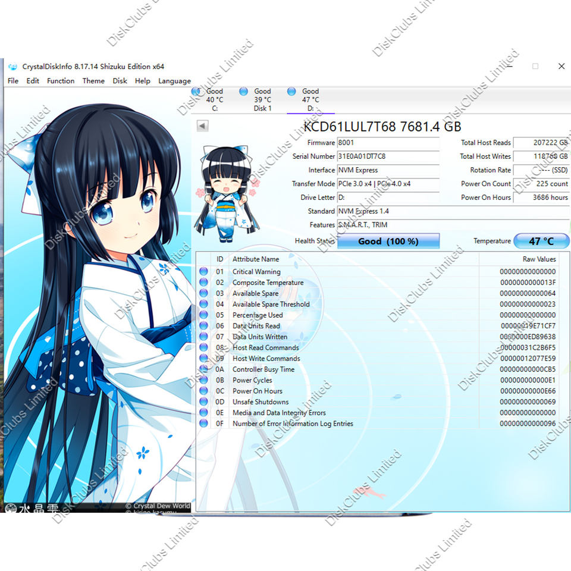Click the ID column header
Image resolution: width=571 pixels, height=571 pixels.
click(x=219, y=259)
